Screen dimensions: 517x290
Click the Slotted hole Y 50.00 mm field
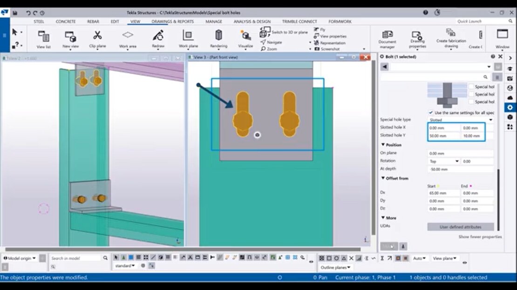(443, 136)
